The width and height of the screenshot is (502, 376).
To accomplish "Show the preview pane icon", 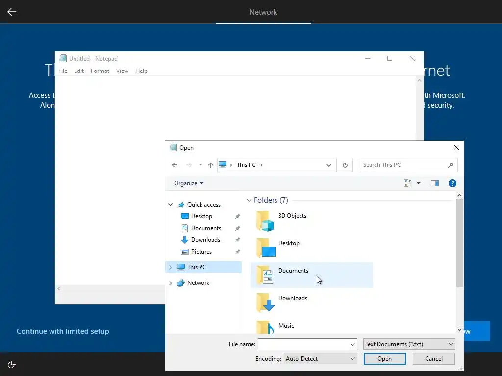I will point(434,183).
